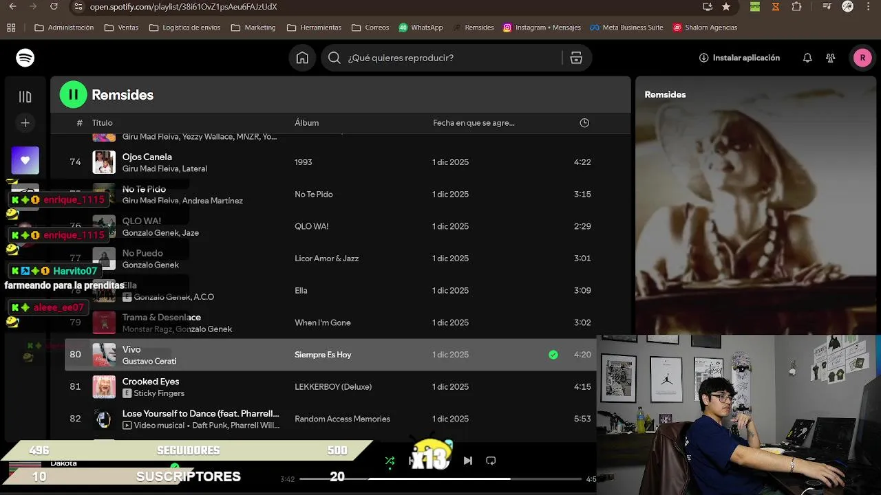
Task: Click the Remsides playlist title header
Action: [123, 95]
